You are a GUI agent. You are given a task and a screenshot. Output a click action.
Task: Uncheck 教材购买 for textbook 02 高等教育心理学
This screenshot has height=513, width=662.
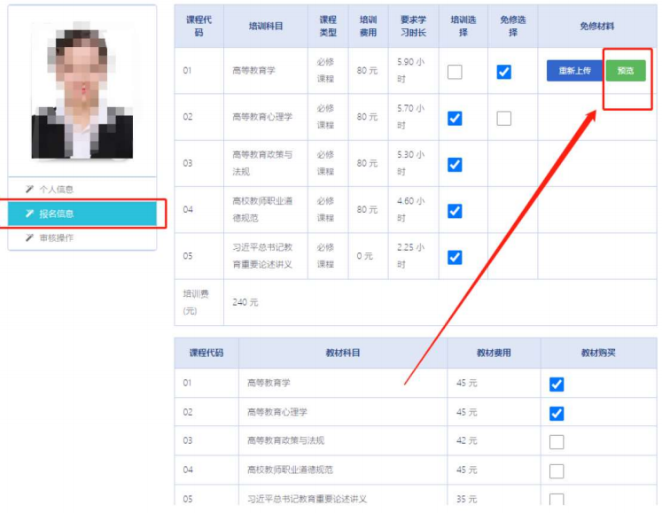pos(557,413)
